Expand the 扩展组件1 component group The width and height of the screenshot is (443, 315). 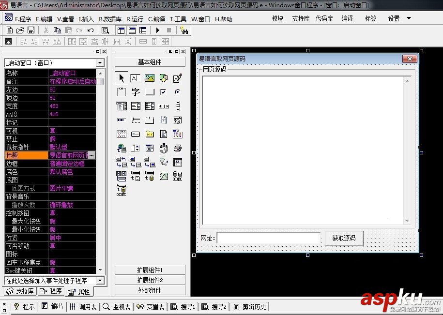click(150, 270)
